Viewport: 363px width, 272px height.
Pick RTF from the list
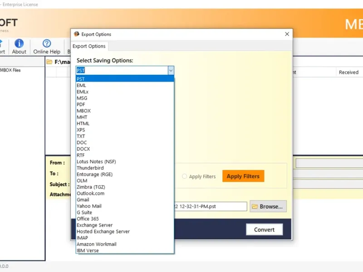coord(125,155)
